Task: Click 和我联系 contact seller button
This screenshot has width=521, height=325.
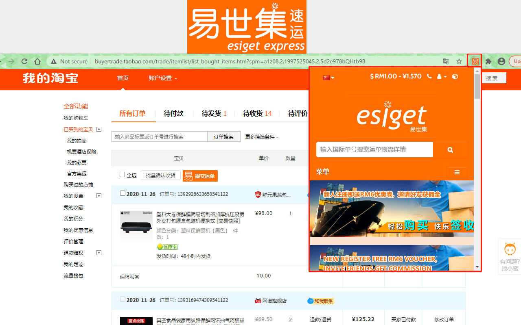Action: pyautogui.click(x=321, y=301)
